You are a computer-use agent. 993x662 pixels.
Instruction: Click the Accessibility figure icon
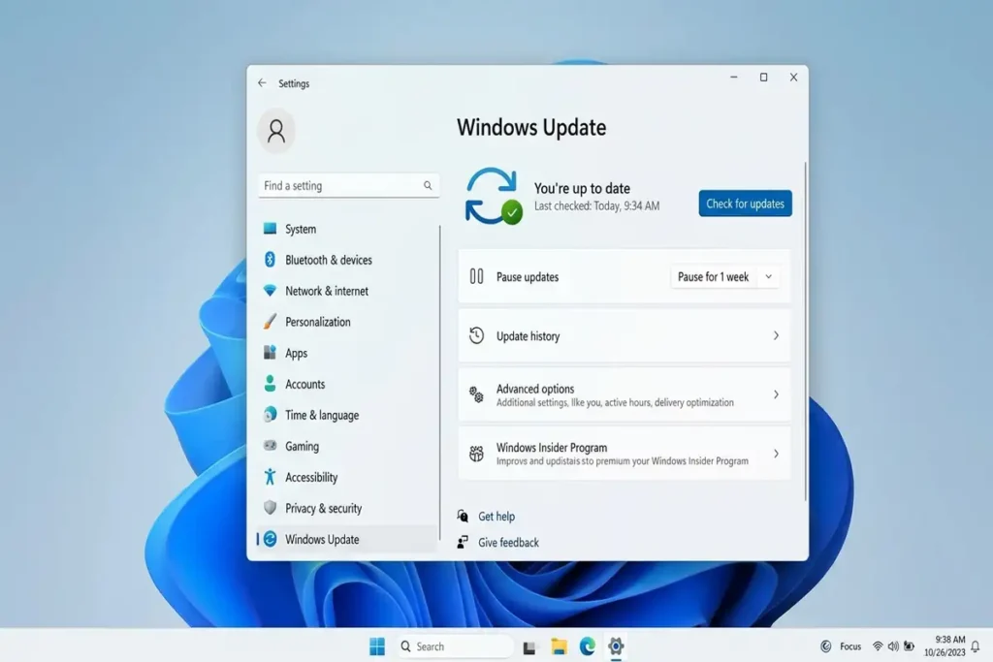(270, 477)
